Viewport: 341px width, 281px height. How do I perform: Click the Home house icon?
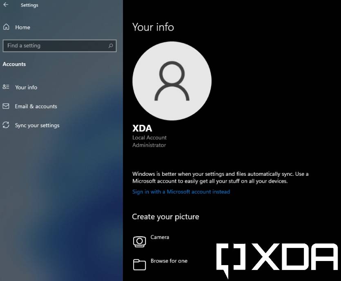click(x=6, y=27)
